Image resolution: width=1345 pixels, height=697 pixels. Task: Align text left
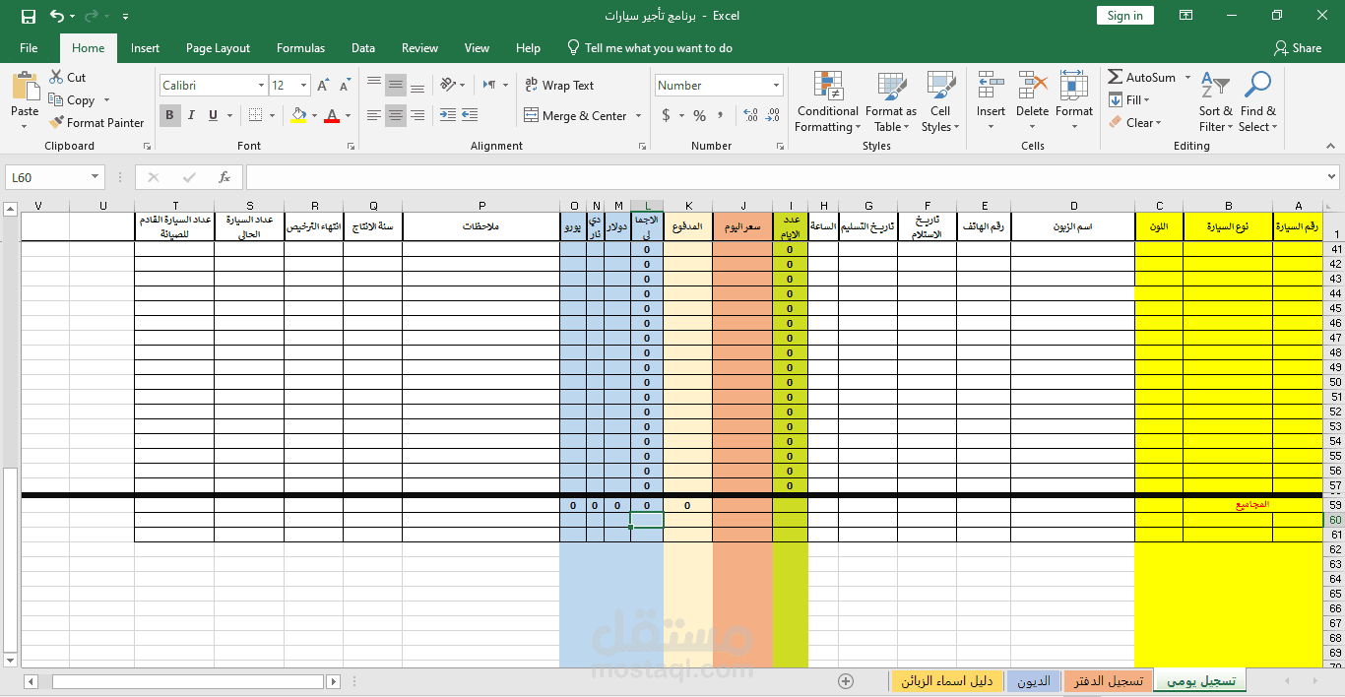click(374, 115)
